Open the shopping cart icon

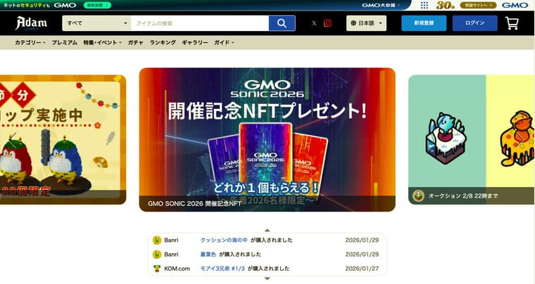pyautogui.click(x=512, y=23)
